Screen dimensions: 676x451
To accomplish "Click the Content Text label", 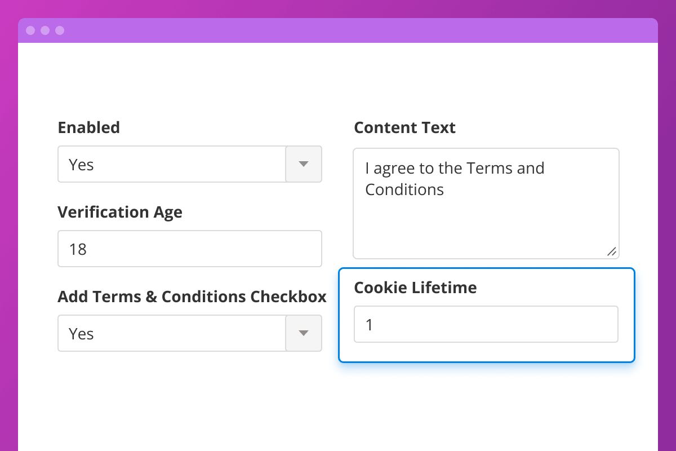I will [404, 127].
